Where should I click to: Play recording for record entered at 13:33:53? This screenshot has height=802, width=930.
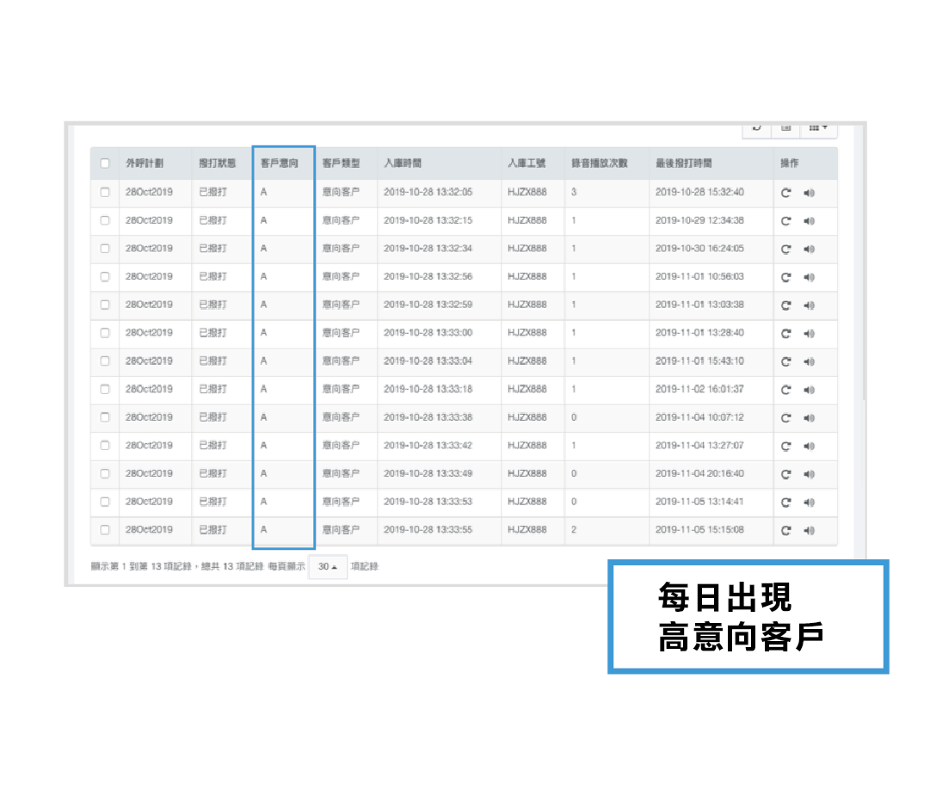(x=809, y=503)
